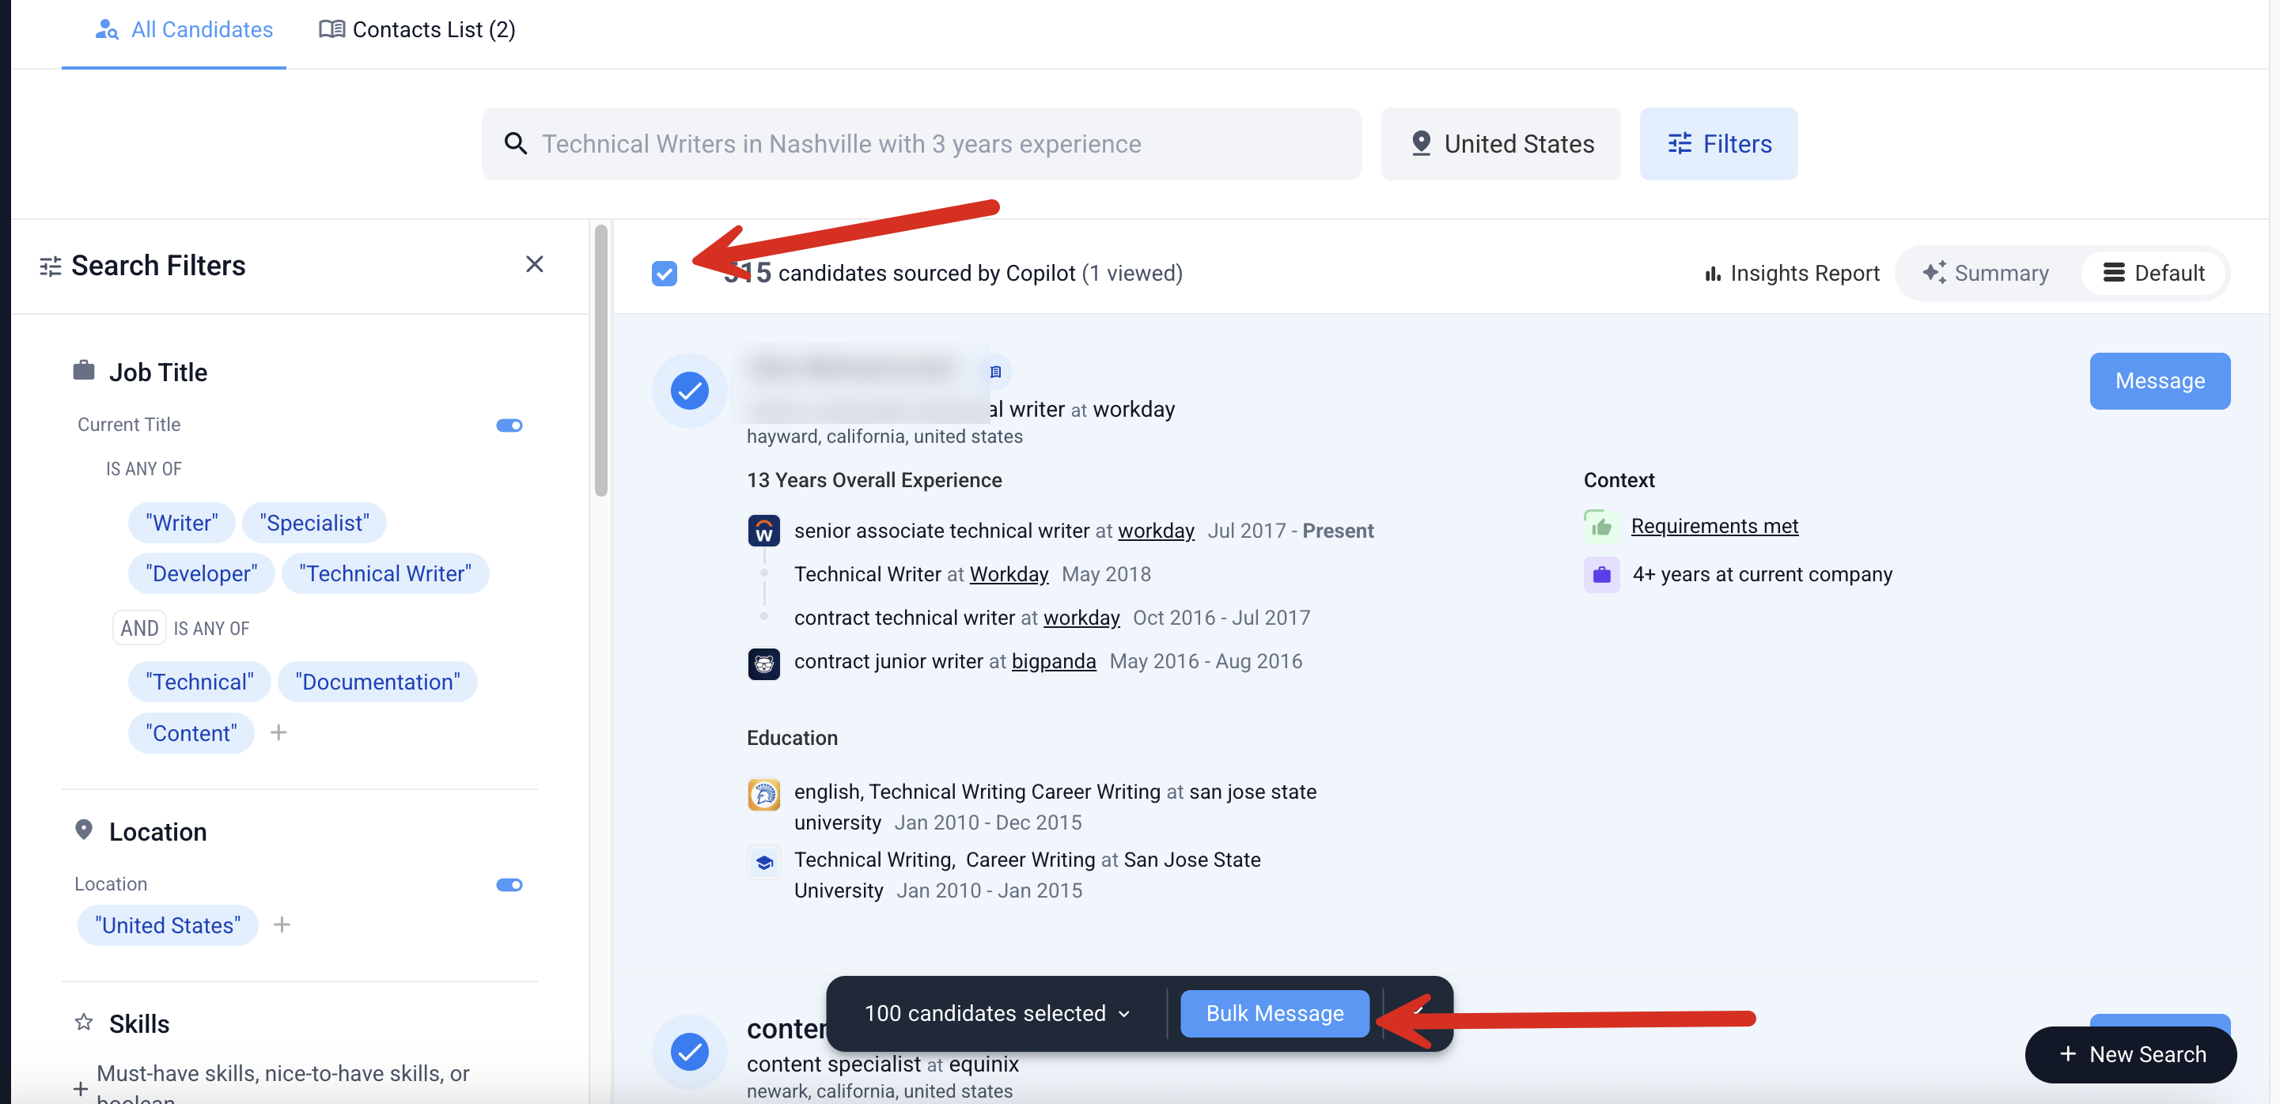This screenshot has width=2280, height=1104.
Task: Click the Search Filters panel scrollbar
Action: click(601, 360)
